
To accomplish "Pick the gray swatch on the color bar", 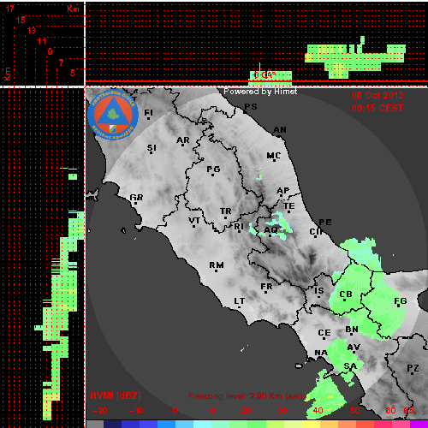I will coord(95,425).
